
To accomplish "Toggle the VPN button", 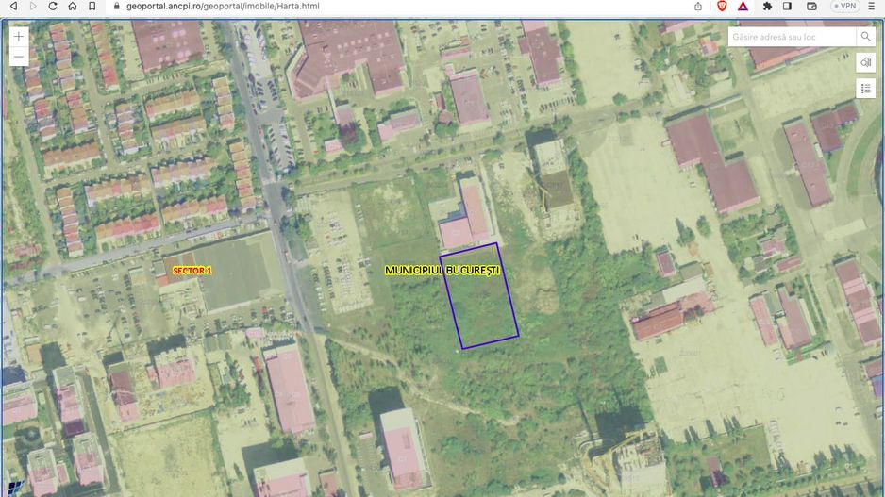I will point(844,6).
